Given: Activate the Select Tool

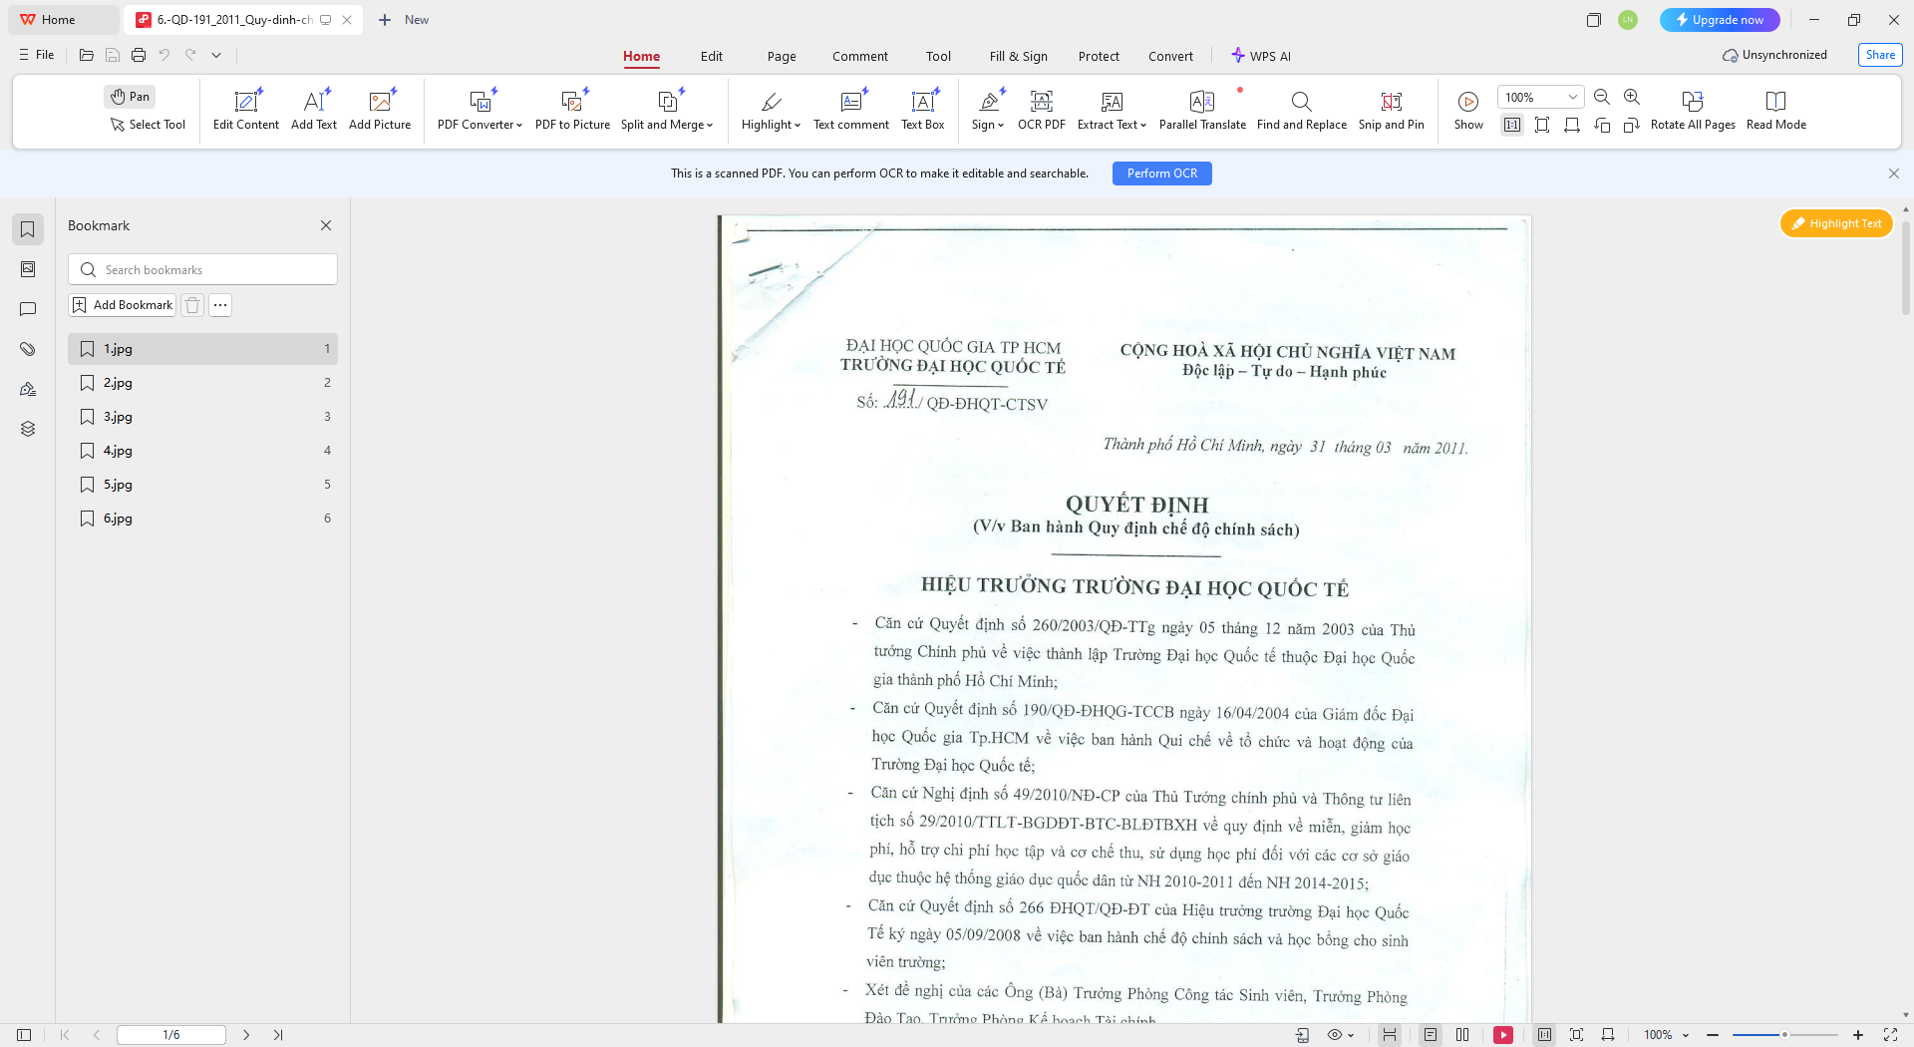Looking at the screenshot, I should click(148, 125).
